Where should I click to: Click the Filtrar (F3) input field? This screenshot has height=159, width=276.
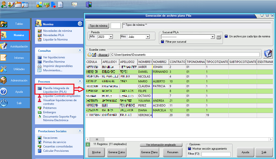tap(216, 154)
